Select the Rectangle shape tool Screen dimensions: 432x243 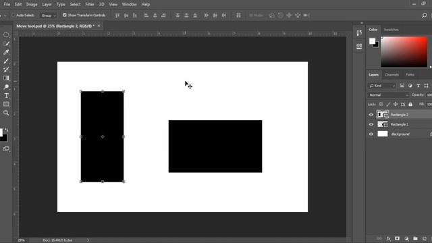pos(6,104)
